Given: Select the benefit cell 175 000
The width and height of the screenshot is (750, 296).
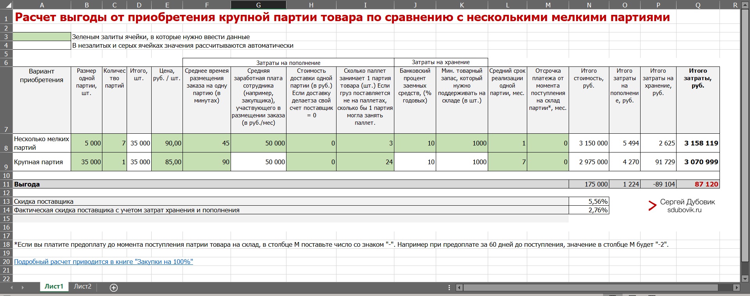Looking at the screenshot, I should 589,184.
